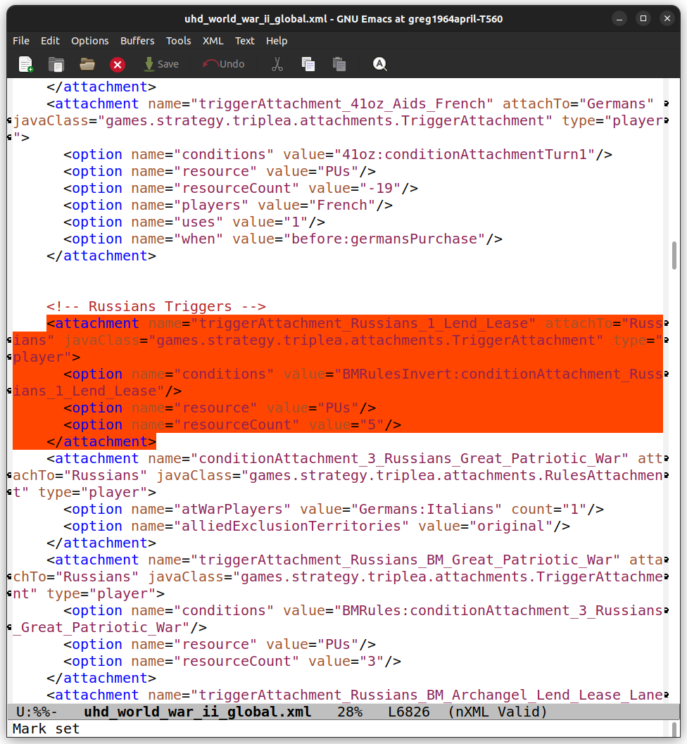Viewport: 687px width, 744px height.
Task: Click the 28% position indicator in mode line
Action: click(x=350, y=712)
